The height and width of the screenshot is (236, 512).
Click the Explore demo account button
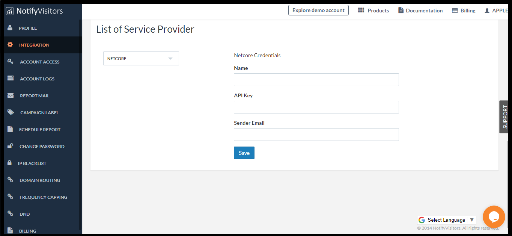(318, 10)
